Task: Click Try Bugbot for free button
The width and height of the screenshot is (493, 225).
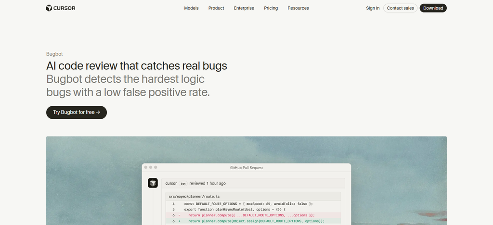Action: (x=77, y=112)
